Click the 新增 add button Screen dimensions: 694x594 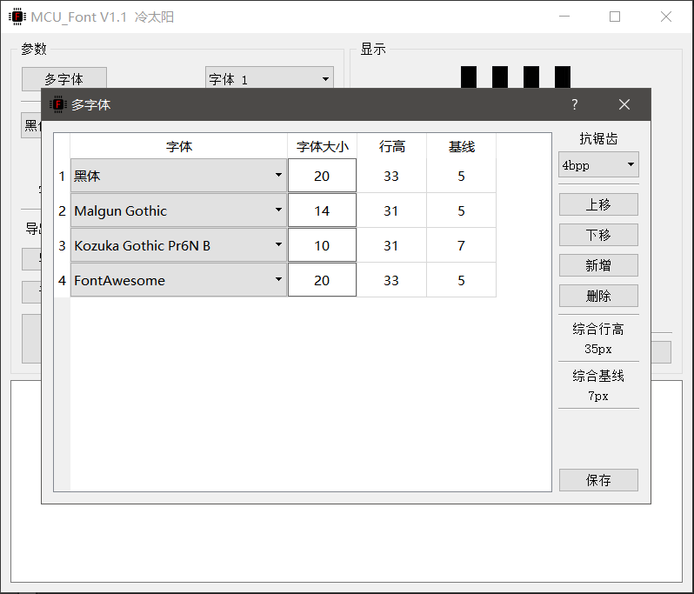pyautogui.click(x=598, y=265)
